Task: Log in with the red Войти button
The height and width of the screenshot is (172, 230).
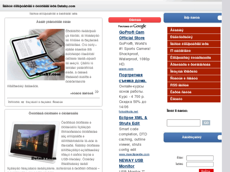Action: tap(206, 170)
